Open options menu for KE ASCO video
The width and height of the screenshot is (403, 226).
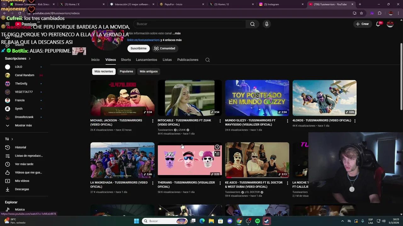[x=287, y=183]
